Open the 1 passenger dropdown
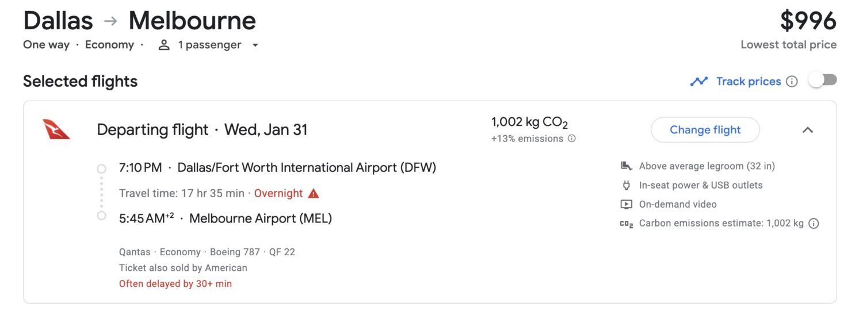The image size is (863, 322). [255, 45]
